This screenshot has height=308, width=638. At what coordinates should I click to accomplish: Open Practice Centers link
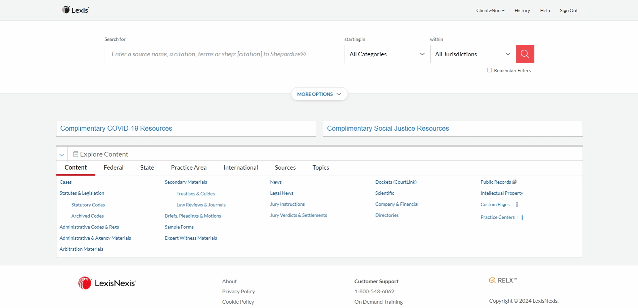[x=498, y=217]
